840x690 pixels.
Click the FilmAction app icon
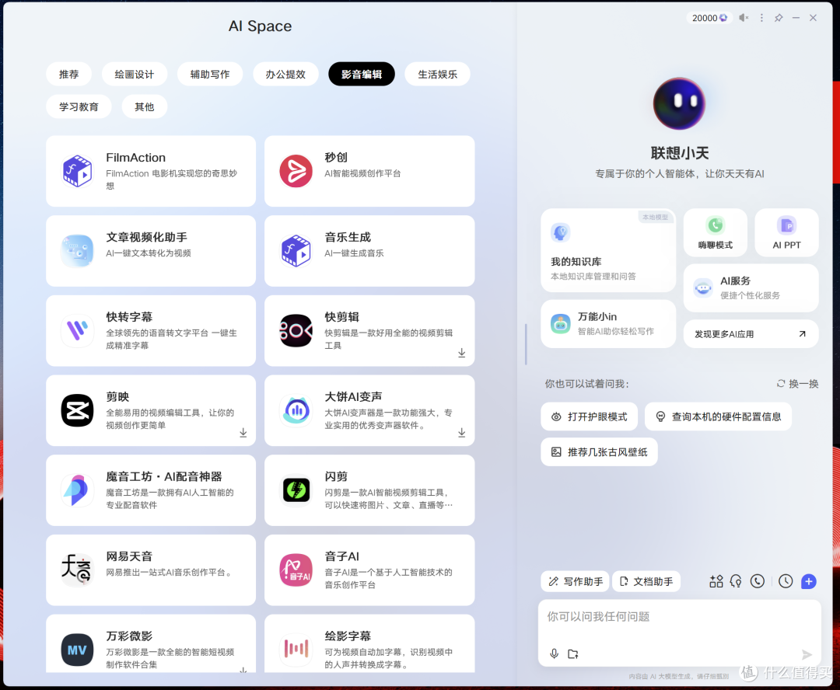pyautogui.click(x=77, y=170)
